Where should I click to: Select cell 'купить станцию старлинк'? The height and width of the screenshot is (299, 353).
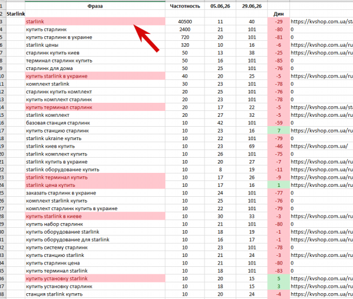click(95, 131)
